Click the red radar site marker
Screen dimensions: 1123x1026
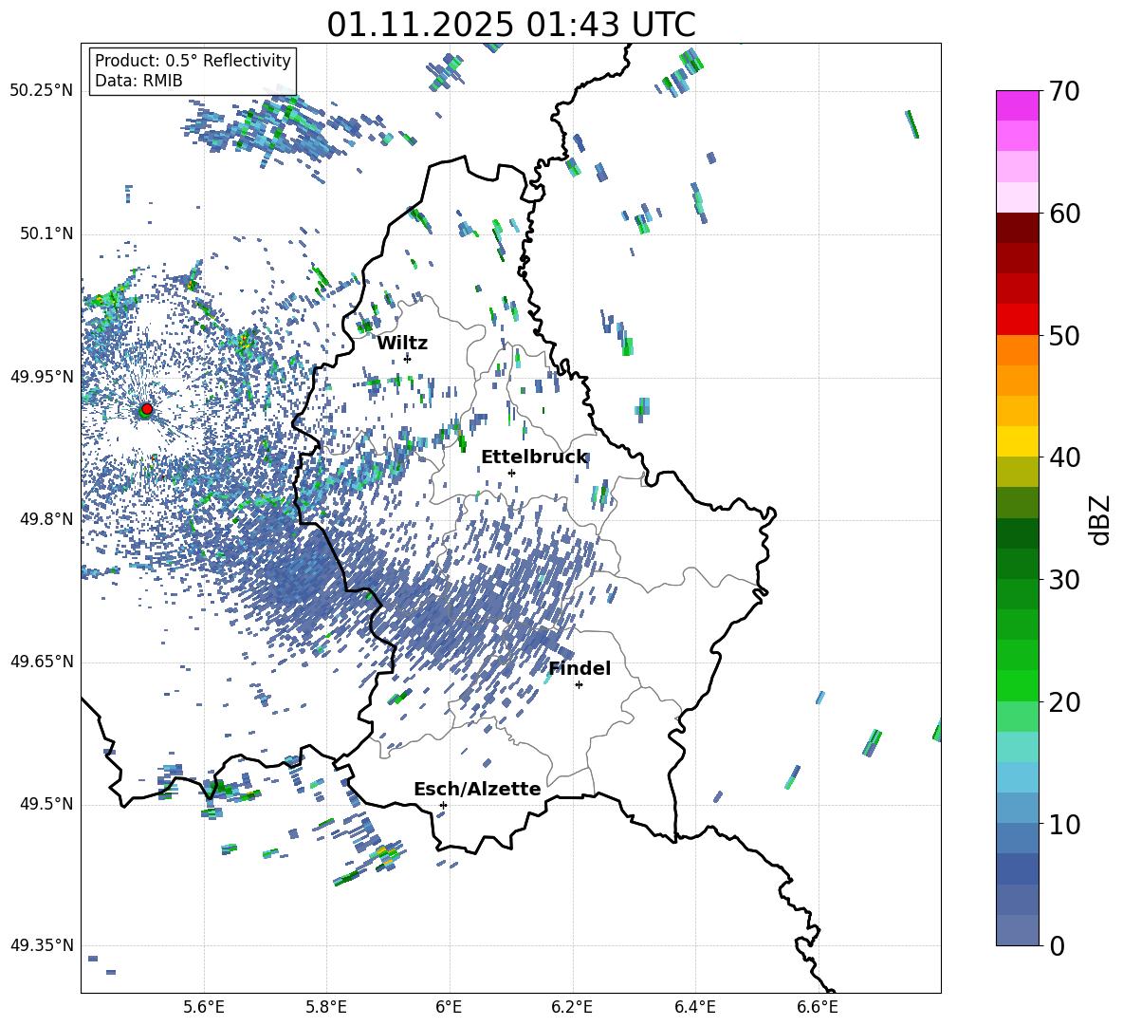click(x=146, y=409)
